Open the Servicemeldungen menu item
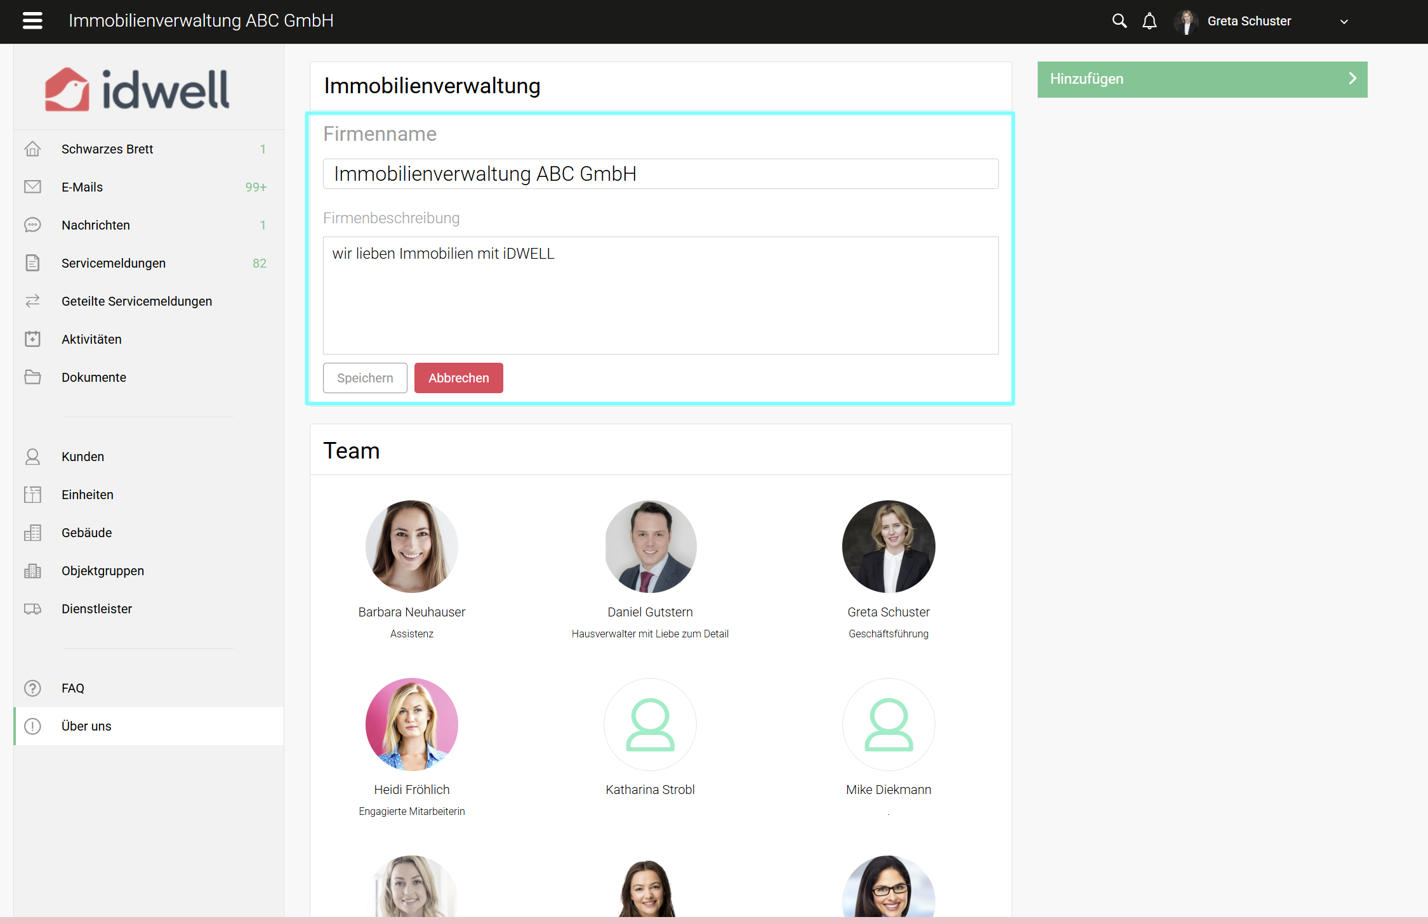This screenshot has height=924, width=1428. coord(114,263)
